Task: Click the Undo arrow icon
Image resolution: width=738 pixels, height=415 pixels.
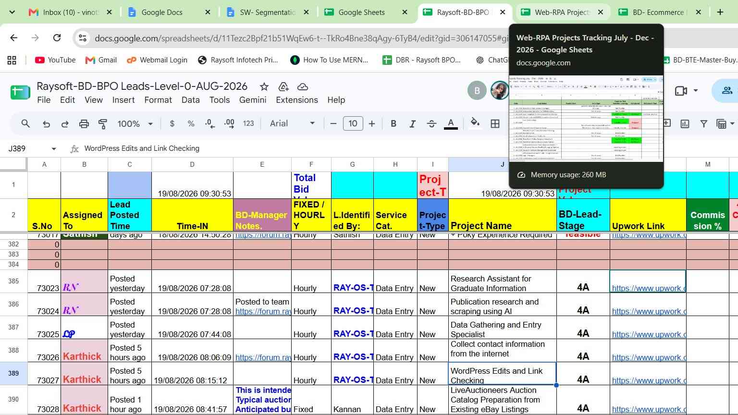Action: [x=46, y=124]
